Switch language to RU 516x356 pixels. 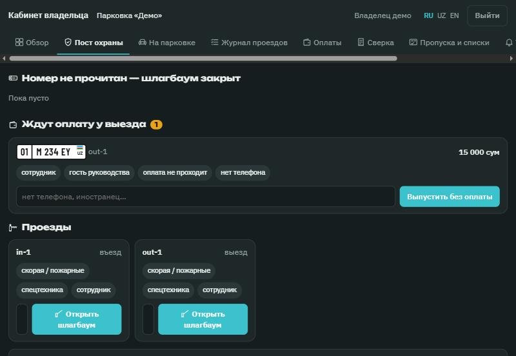(x=428, y=15)
